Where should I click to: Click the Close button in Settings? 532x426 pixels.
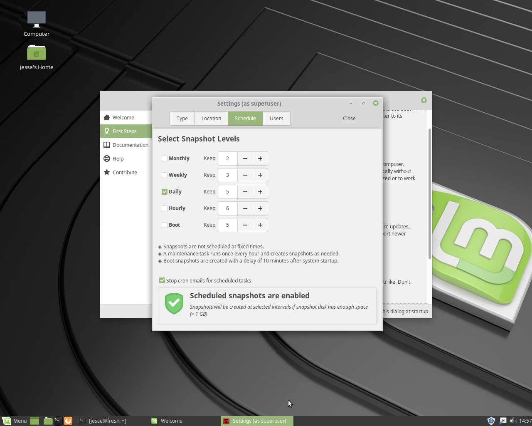click(349, 119)
